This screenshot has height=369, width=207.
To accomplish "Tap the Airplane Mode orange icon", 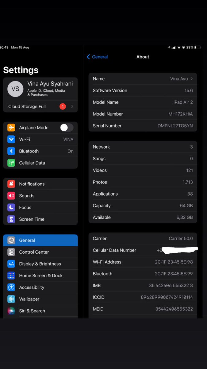I will coord(11,128).
